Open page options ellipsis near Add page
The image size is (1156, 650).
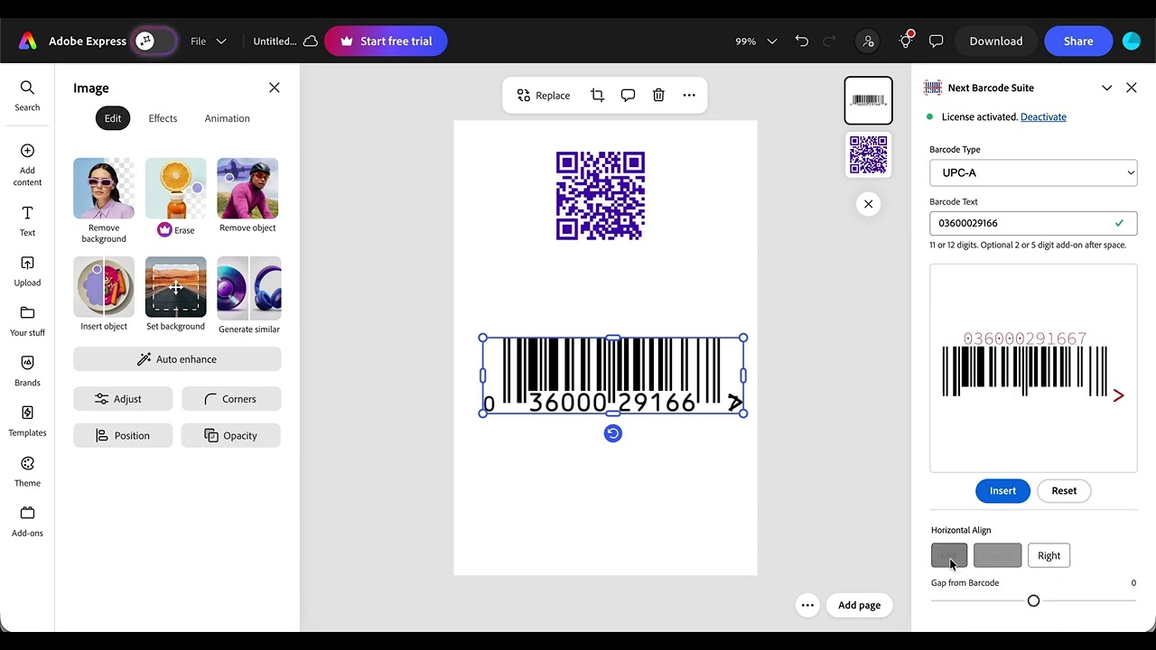pos(807,606)
